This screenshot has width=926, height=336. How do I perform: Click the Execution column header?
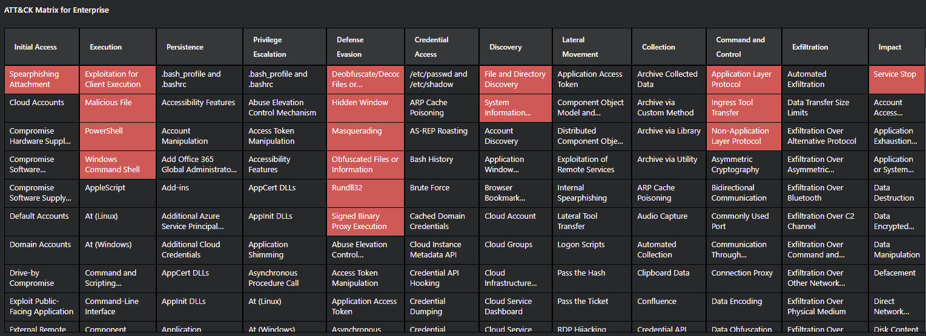click(x=117, y=47)
